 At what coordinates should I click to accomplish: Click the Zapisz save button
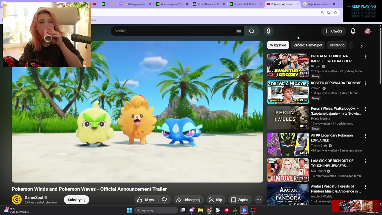(x=240, y=200)
